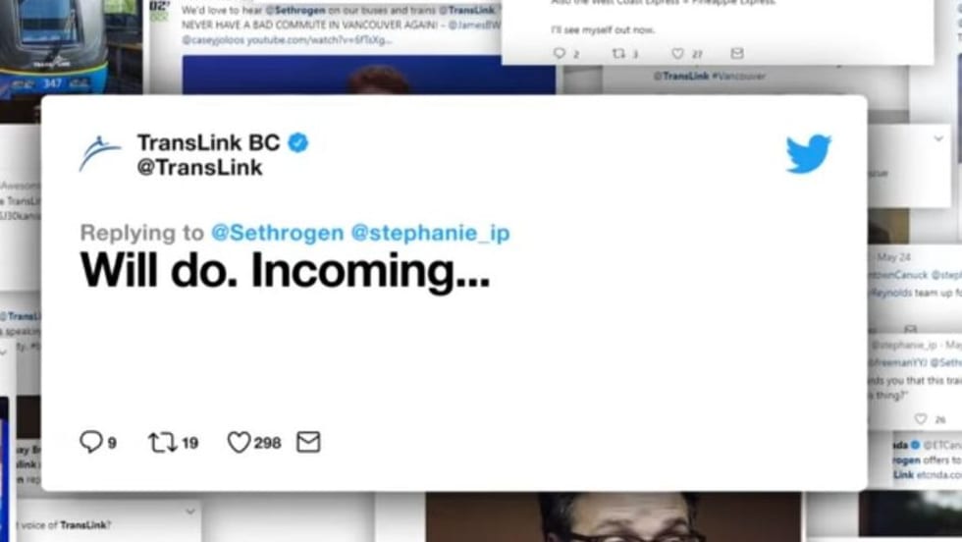Screen dimensions: 962x542
Task: Expand the chevron menu on right-side tweet
Action: point(938,138)
